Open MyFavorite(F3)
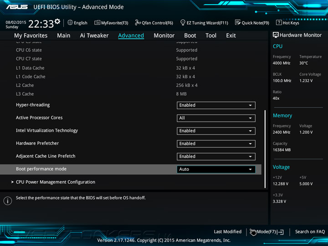328x246 pixels. coord(111,23)
